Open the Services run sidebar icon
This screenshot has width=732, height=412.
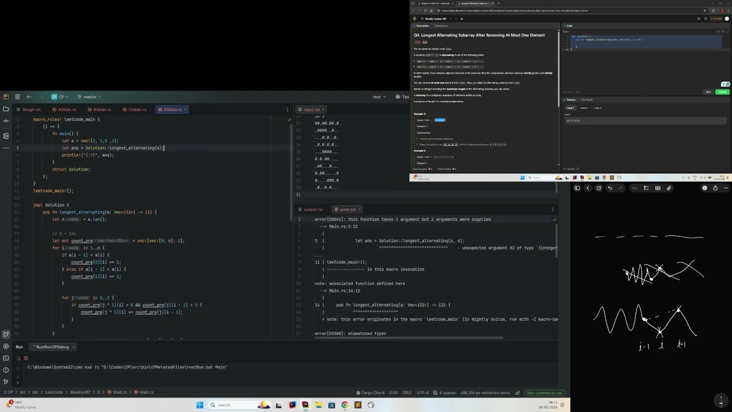coord(6,346)
